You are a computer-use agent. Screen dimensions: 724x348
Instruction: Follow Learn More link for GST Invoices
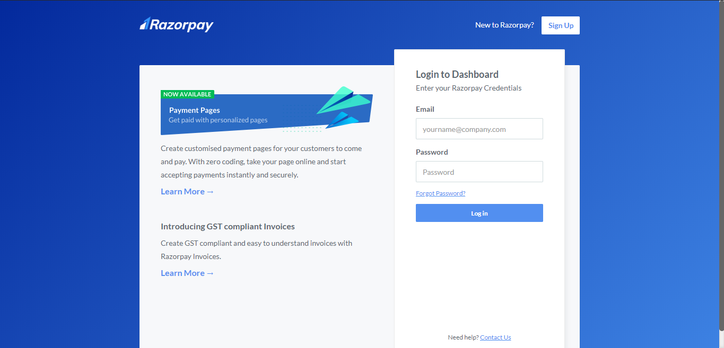(x=187, y=273)
